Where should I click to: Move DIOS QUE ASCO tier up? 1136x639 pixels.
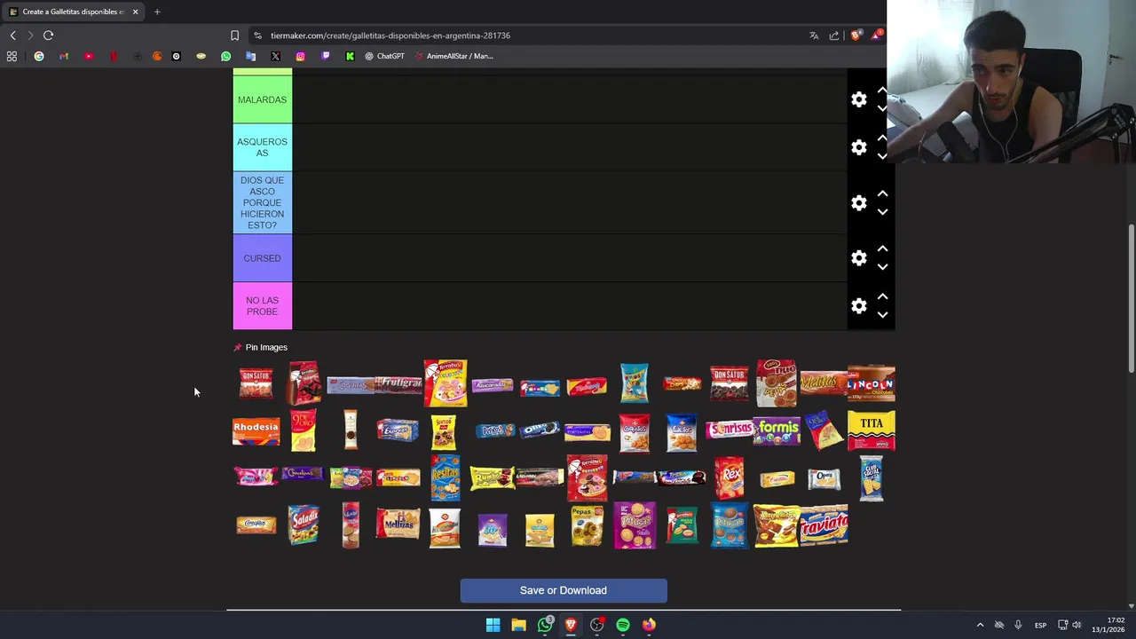882,193
